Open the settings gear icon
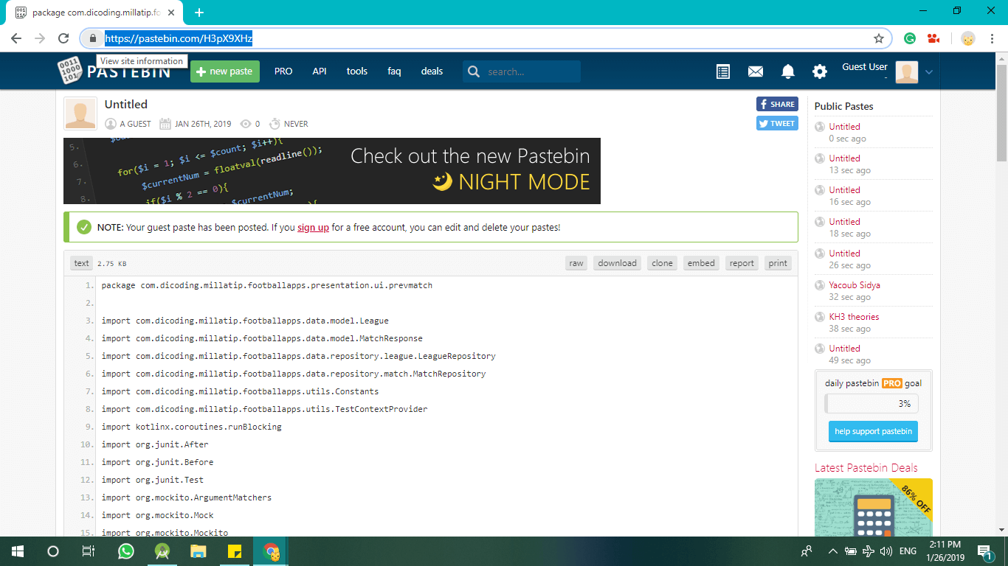Image resolution: width=1008 pixels, height=566 pixels. tap(820, 71)
